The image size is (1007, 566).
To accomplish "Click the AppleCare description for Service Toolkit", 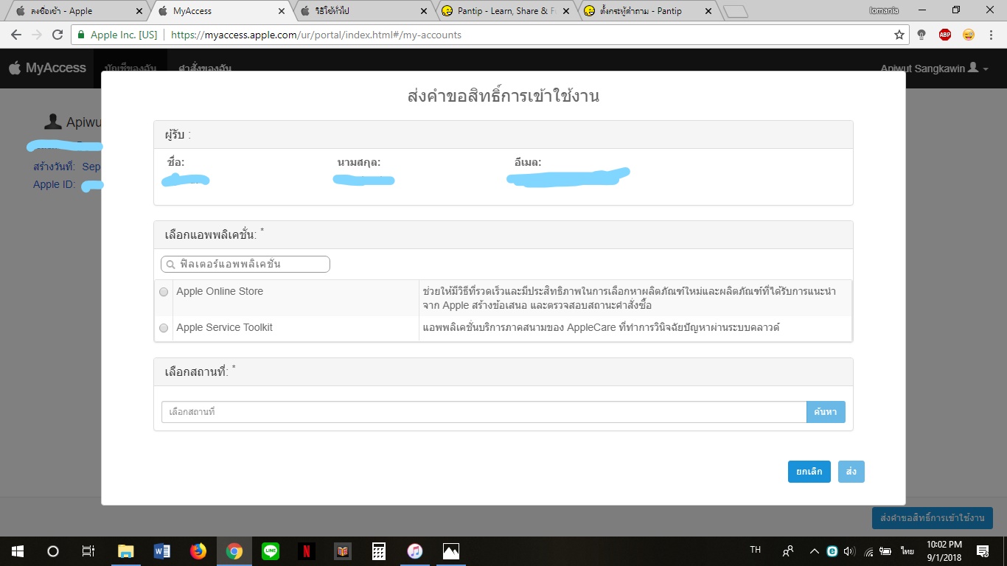I will coord(601,328).
